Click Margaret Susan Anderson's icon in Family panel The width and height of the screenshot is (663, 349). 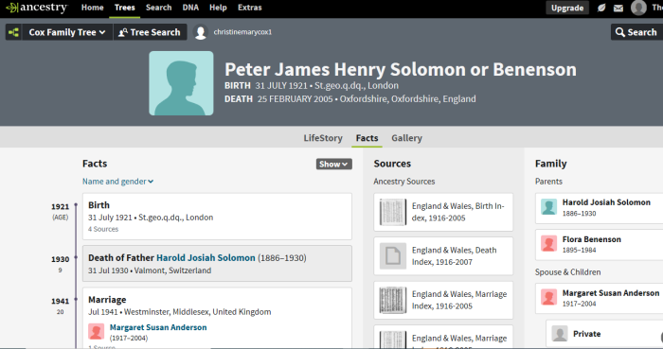coord(548,298)
